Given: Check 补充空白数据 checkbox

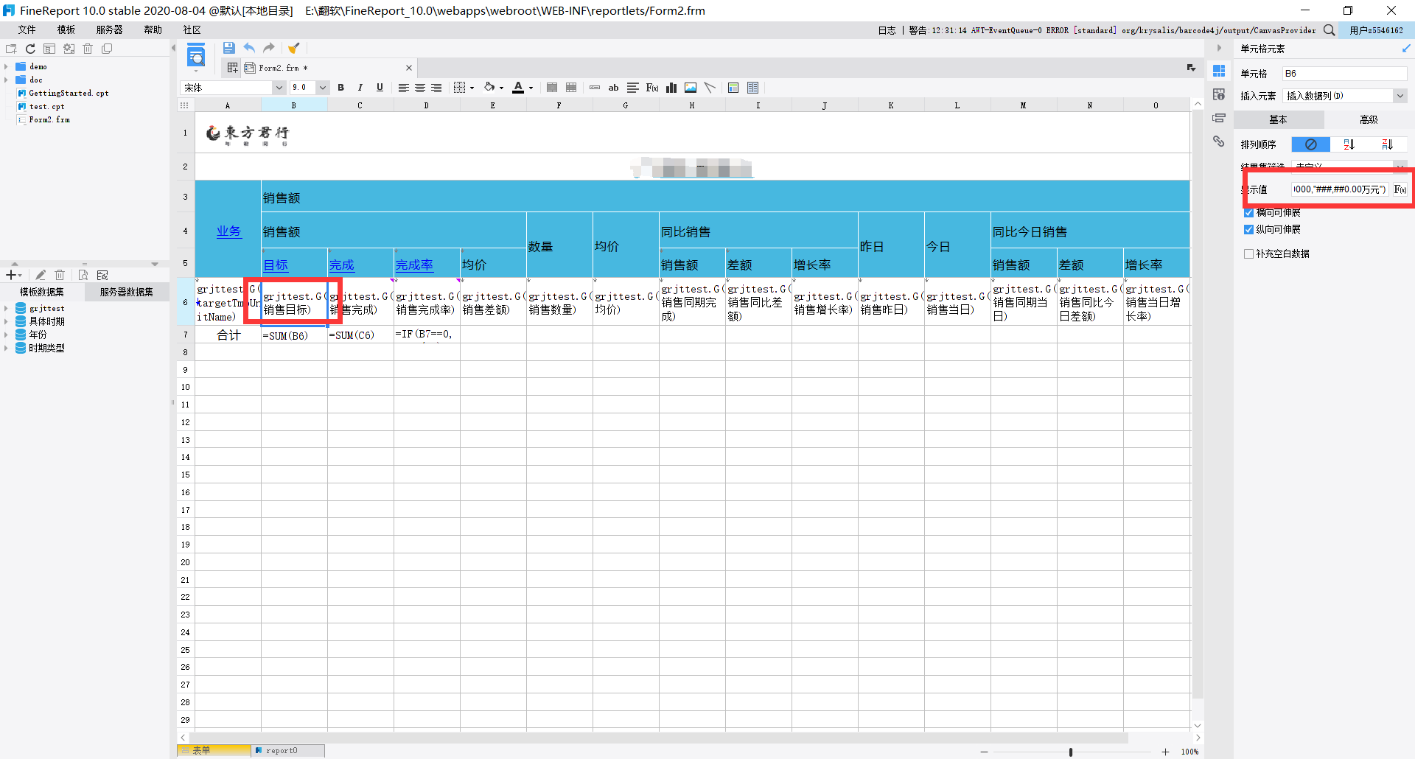Looking at the screenshot, I should pos(1248,253).
